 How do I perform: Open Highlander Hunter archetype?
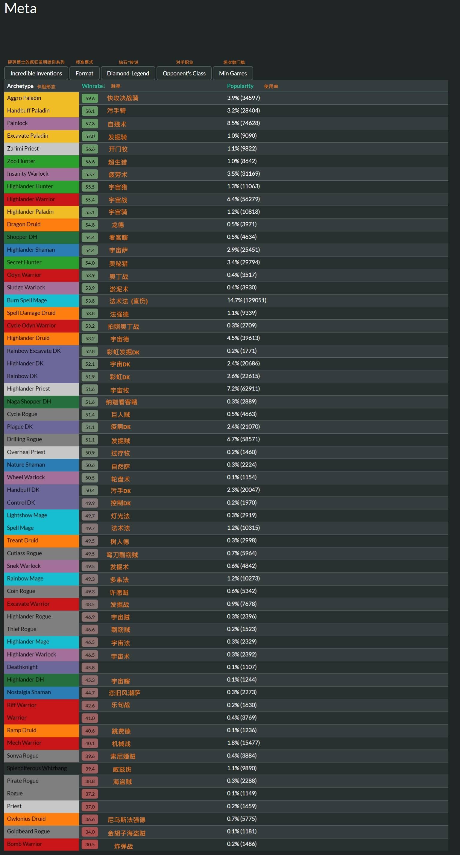[x=42, y=186]
